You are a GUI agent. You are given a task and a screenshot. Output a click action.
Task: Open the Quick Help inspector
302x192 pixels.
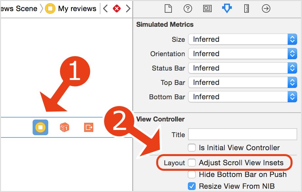pyautogui.click(x=188, y=9)
